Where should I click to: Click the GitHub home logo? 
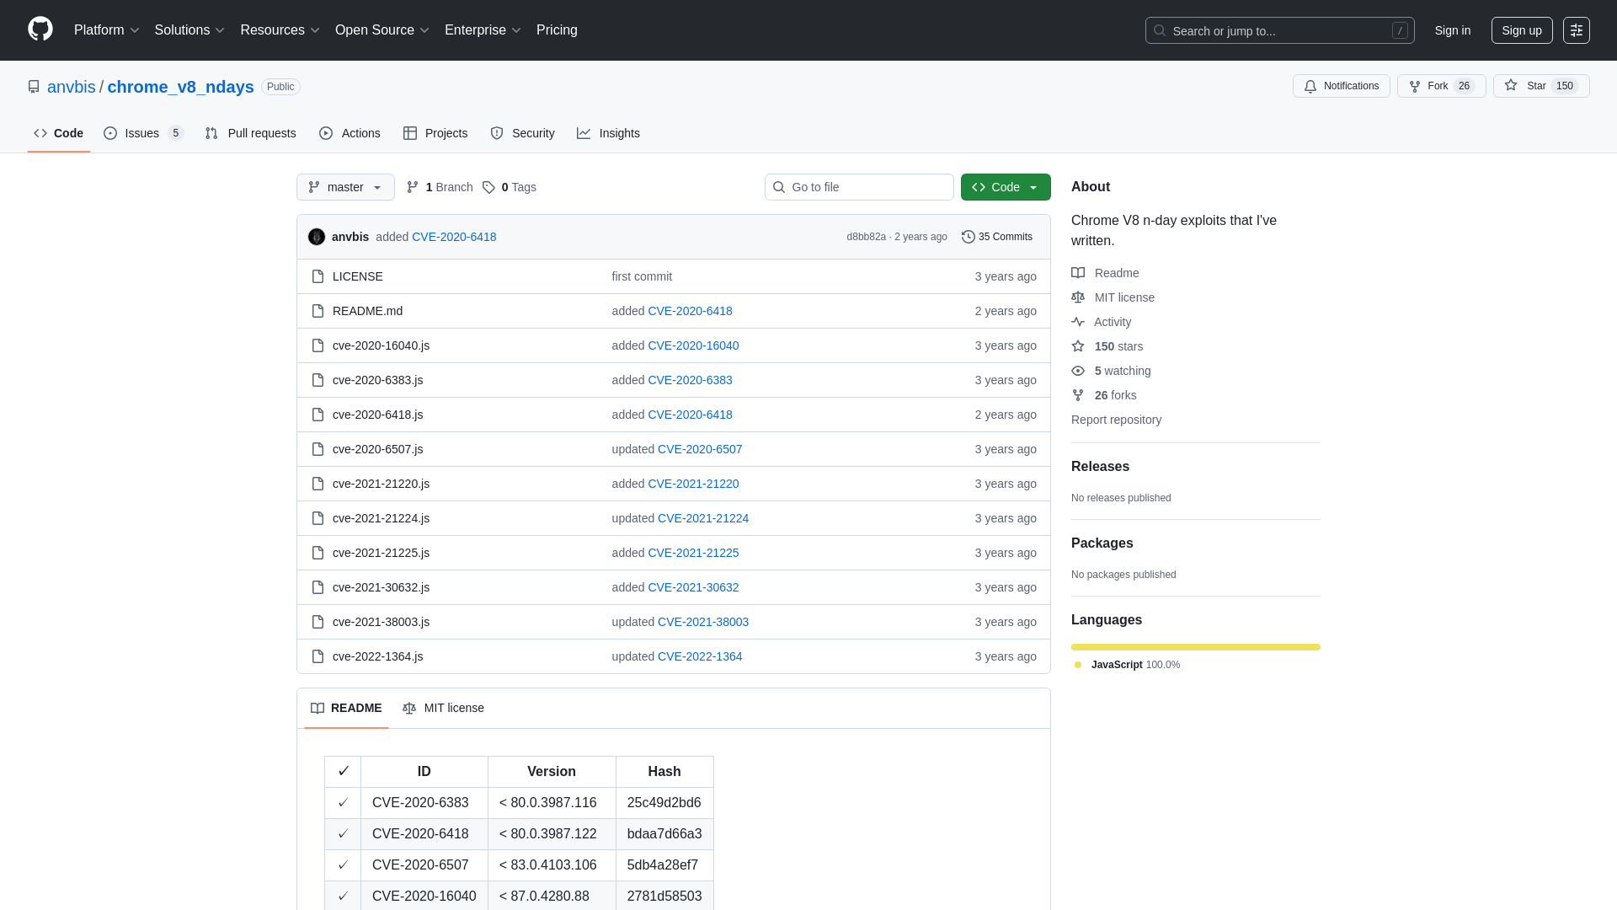40,29
